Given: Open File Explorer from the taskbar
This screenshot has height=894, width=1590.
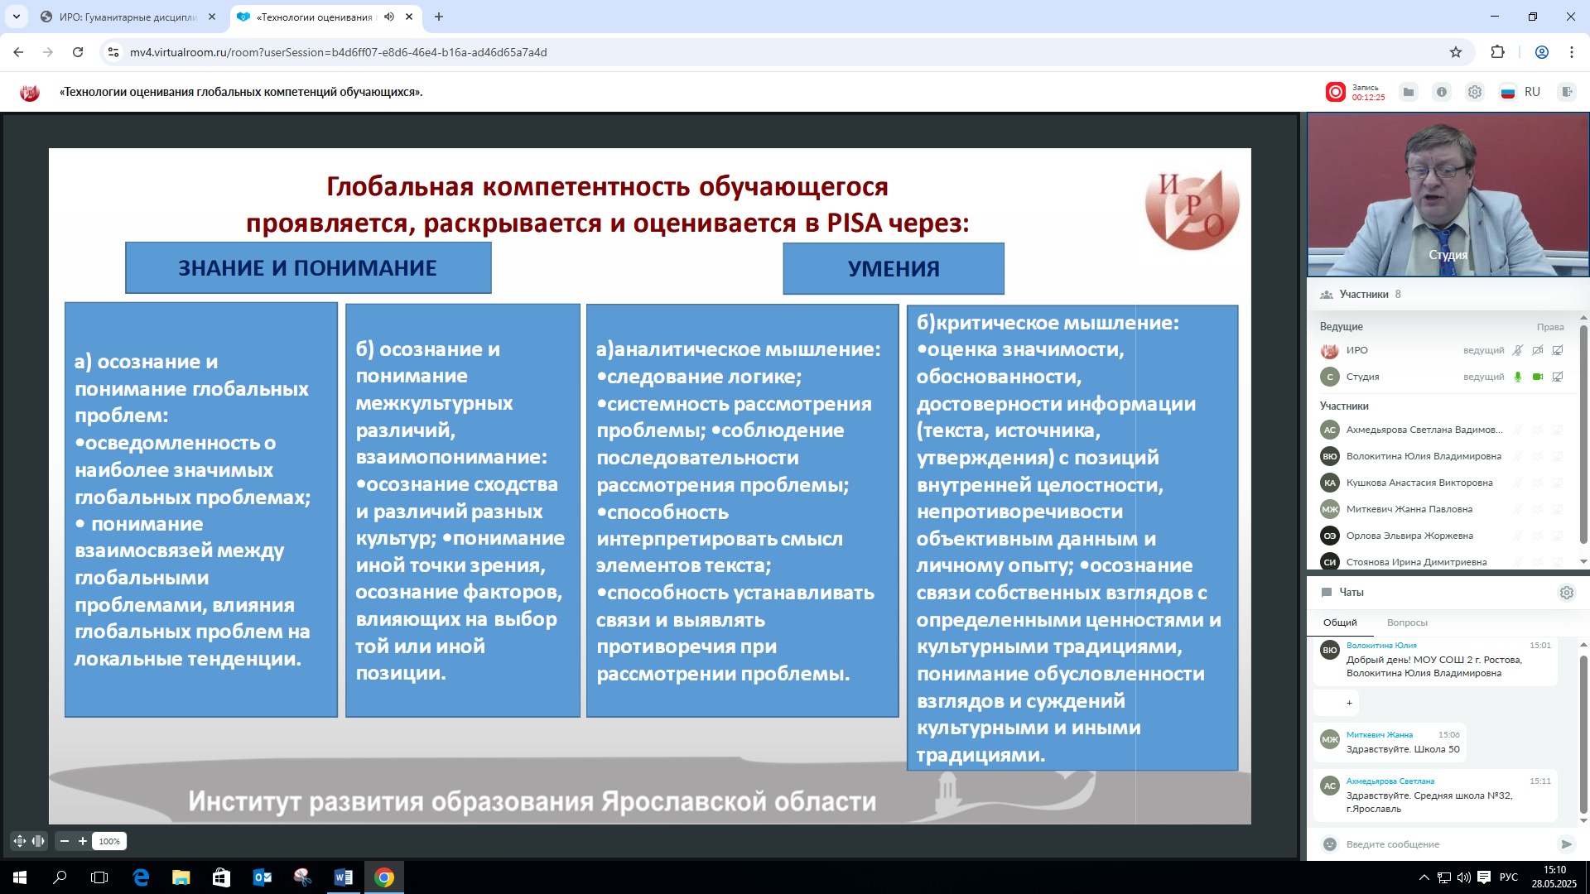Looking at the screenshot, I should point(181,877).
